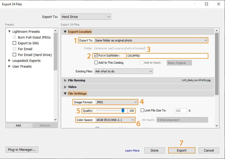Click the CROPPED subfolder name field

167,56
